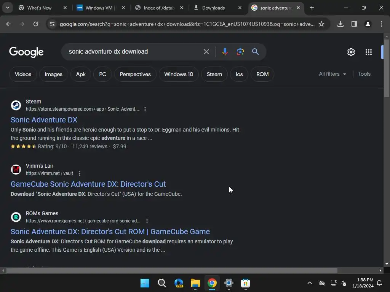Image resolution: width=390 pixels, height=292 pixels.
Task: Toggle the Chrome side panel
Action: tap(354, 24)
